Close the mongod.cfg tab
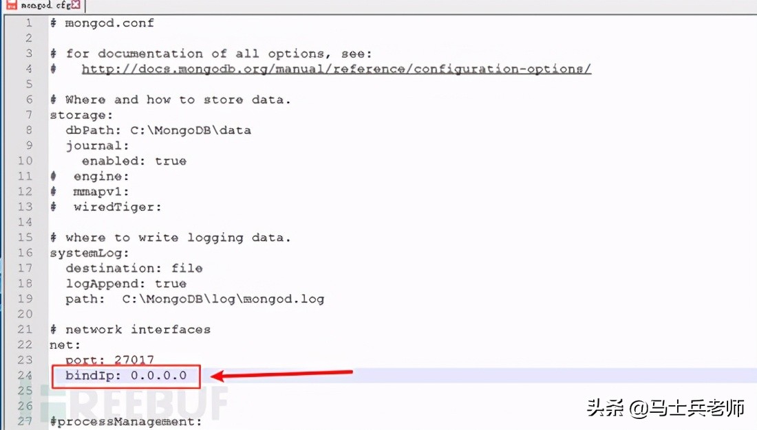 pyautogui.click(x=75, y=5)
